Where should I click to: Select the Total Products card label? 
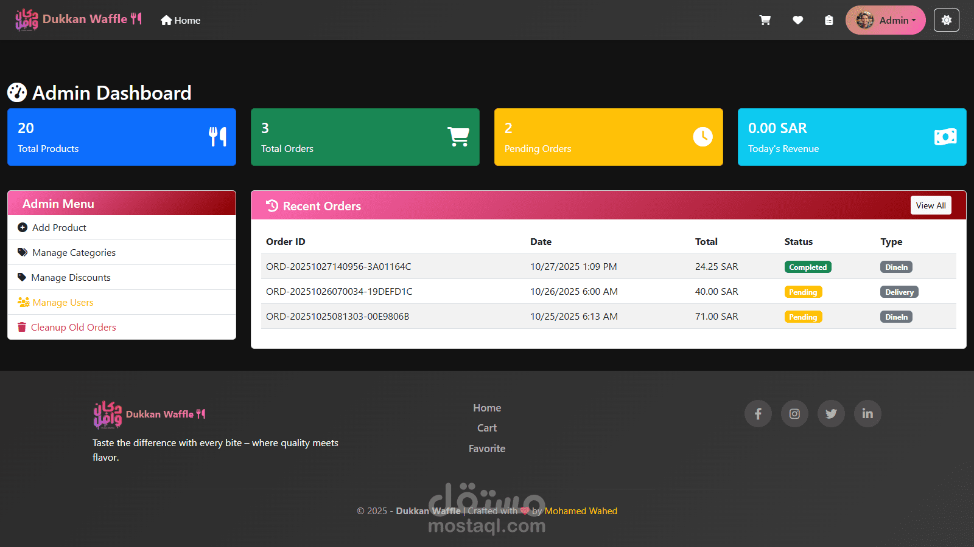tap(48, 149)
